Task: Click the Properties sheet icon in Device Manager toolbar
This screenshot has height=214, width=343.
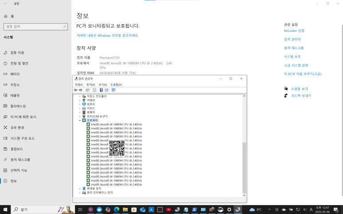Action: tap(95, 90)
